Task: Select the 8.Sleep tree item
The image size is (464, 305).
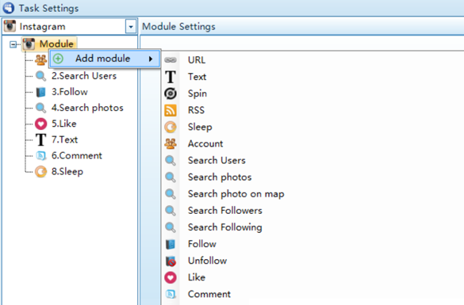Action: (x=67, y=172)
